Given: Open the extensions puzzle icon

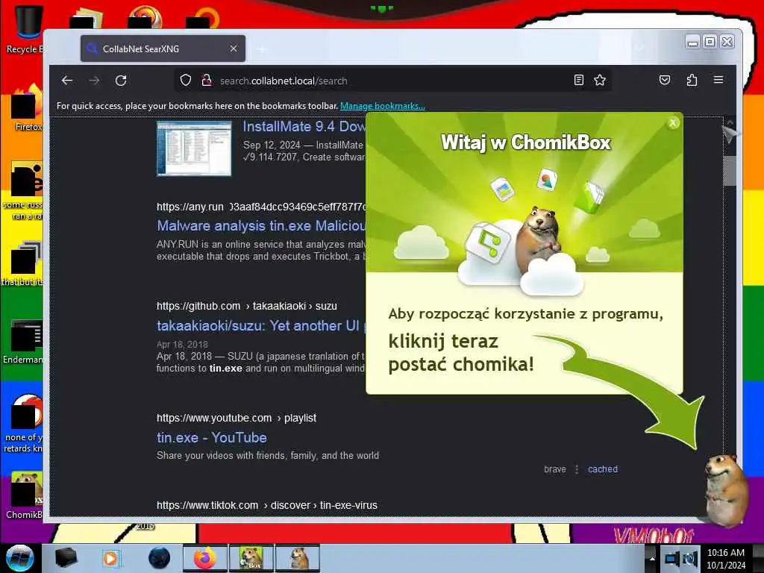Looking at the screenshot, I should 692,80.
